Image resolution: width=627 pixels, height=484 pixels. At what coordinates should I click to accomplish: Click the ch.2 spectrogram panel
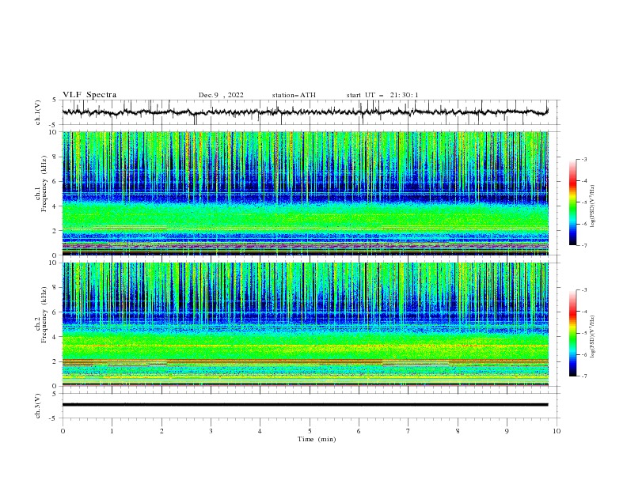[x=305, y=324]
